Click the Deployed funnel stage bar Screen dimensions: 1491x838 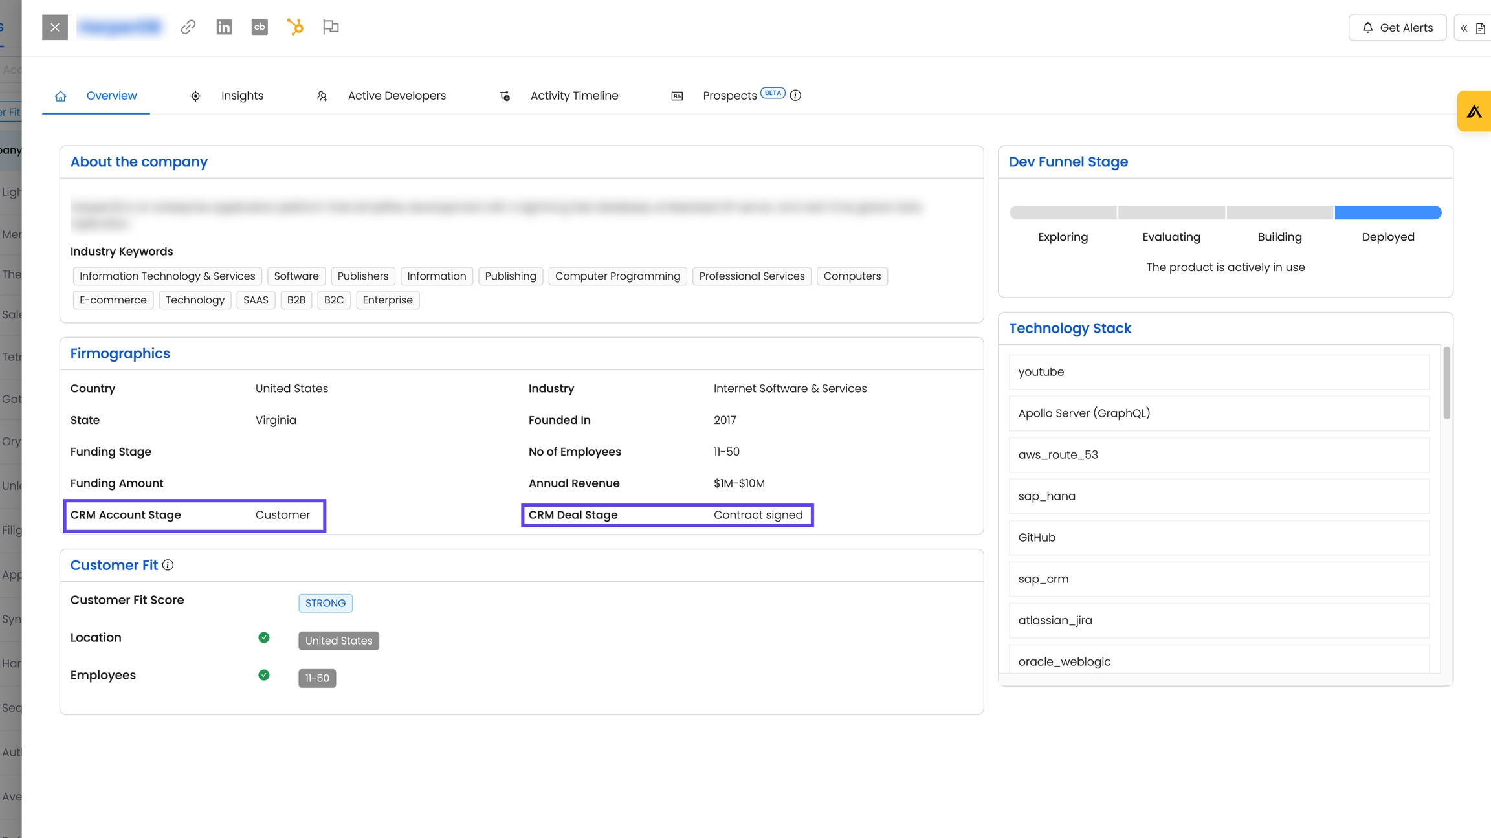(x=1387, y=212)
